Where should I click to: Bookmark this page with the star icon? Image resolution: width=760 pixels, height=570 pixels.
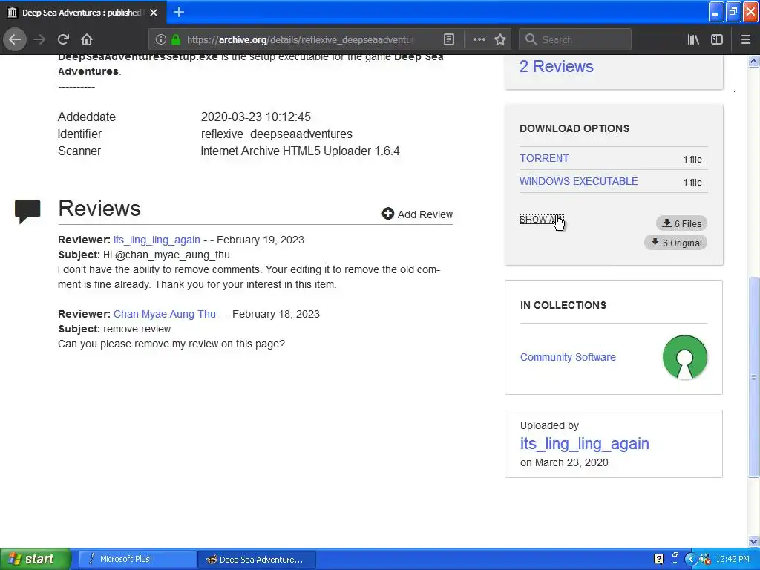[500, 39]
